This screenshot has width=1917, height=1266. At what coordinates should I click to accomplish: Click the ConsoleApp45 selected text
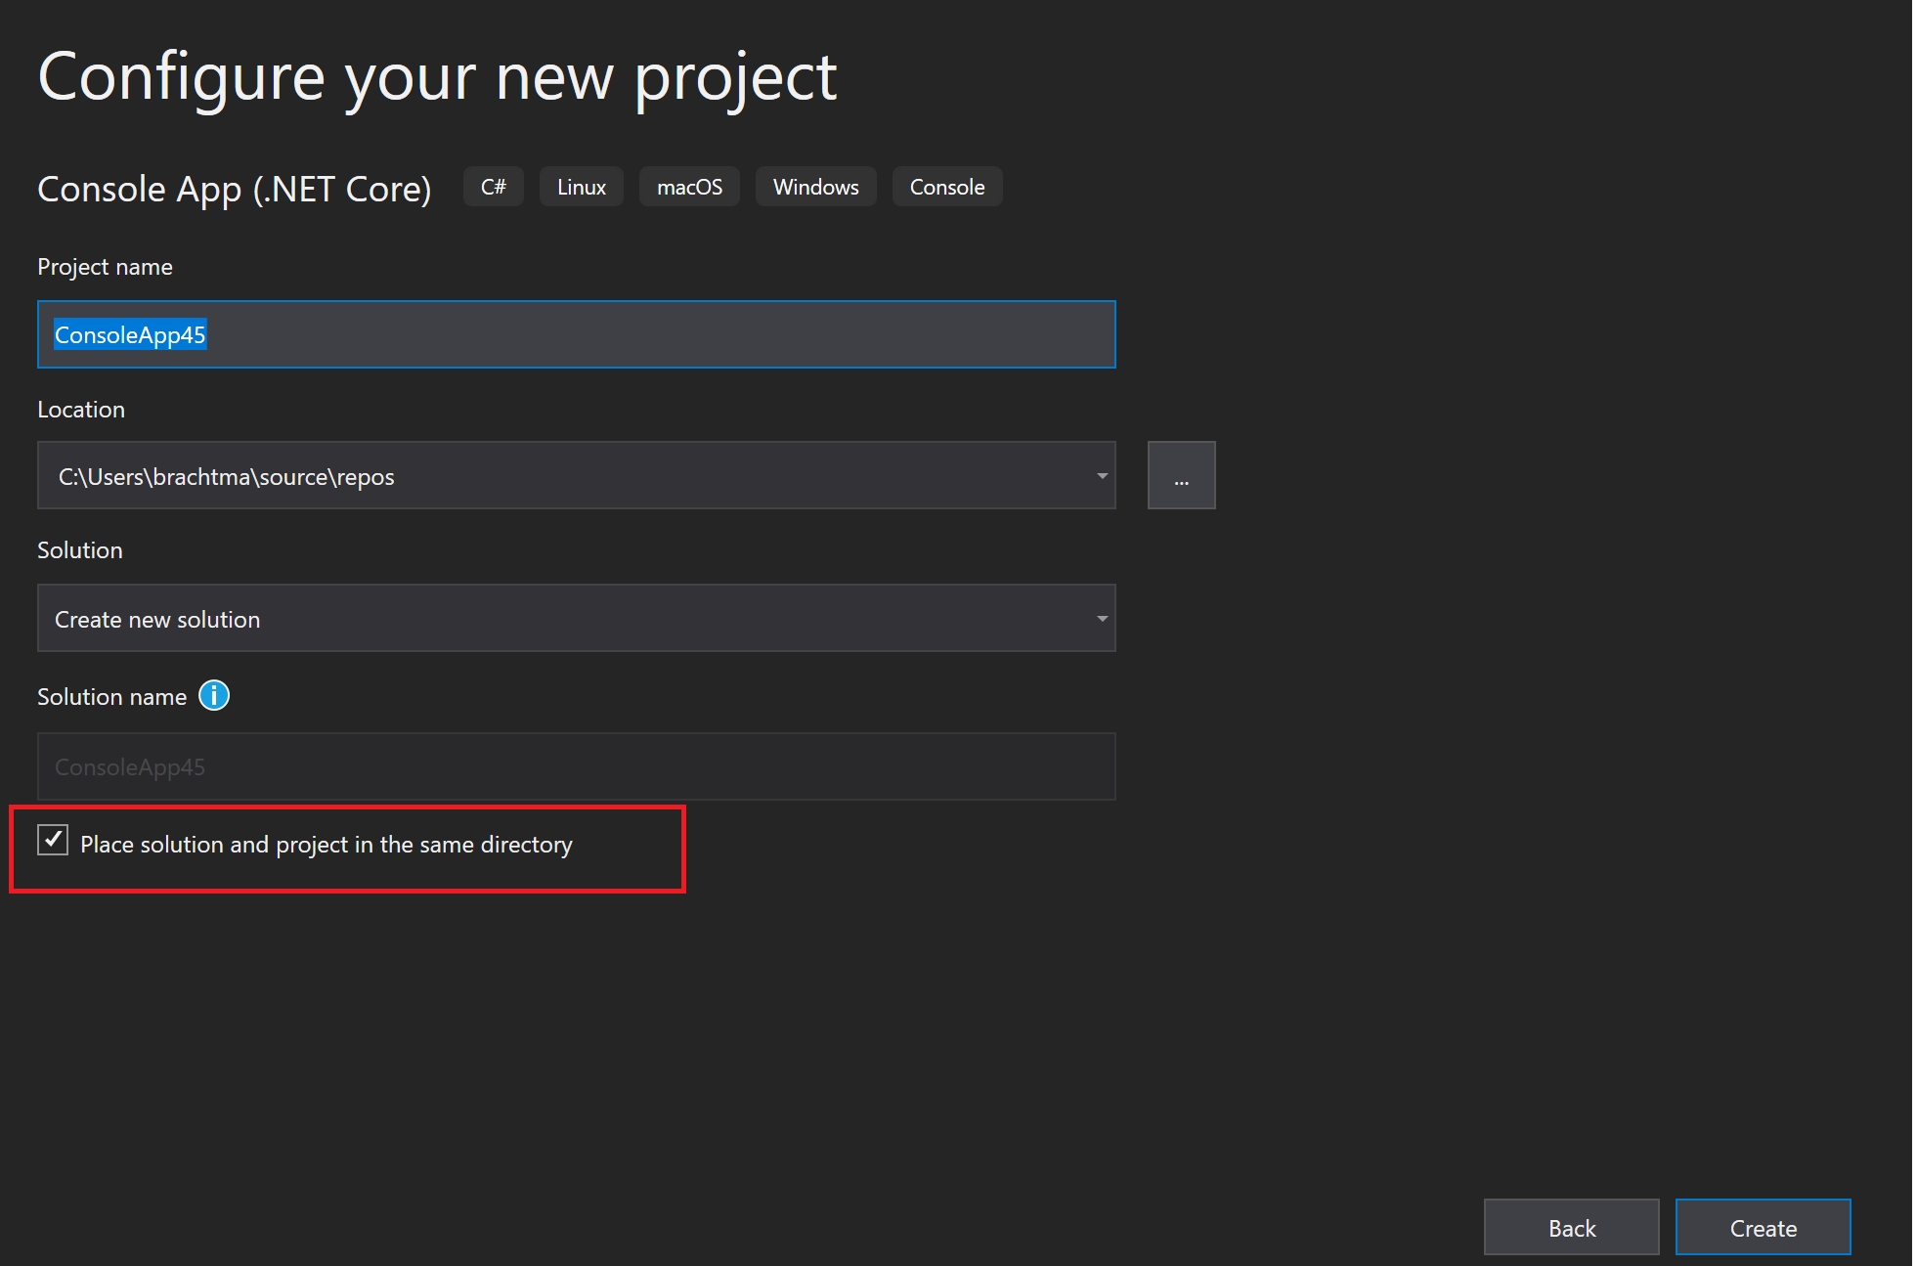pyautogui.click(x=130, y=334)
